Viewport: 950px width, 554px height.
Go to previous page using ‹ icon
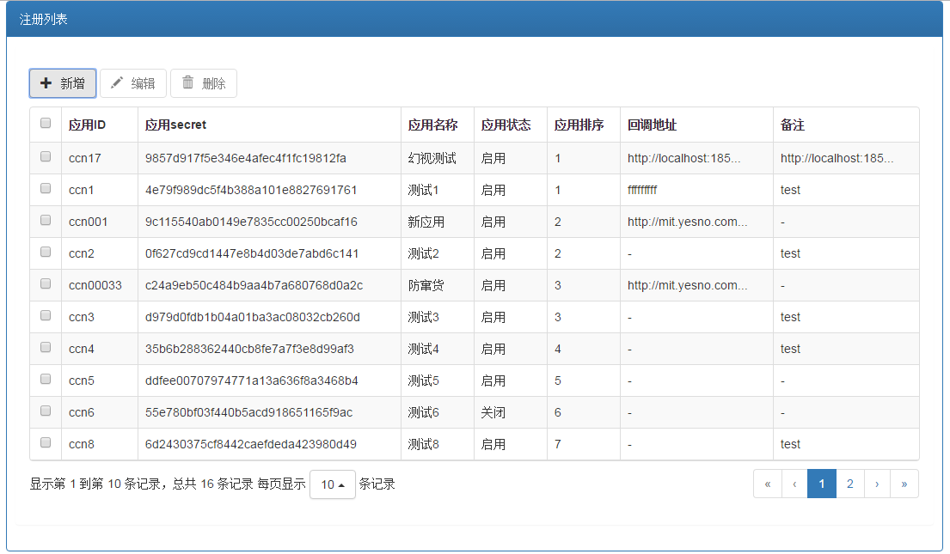point(794,484)
